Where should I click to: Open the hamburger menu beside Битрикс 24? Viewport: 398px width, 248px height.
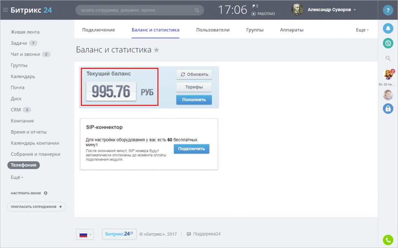coord(5,10)
